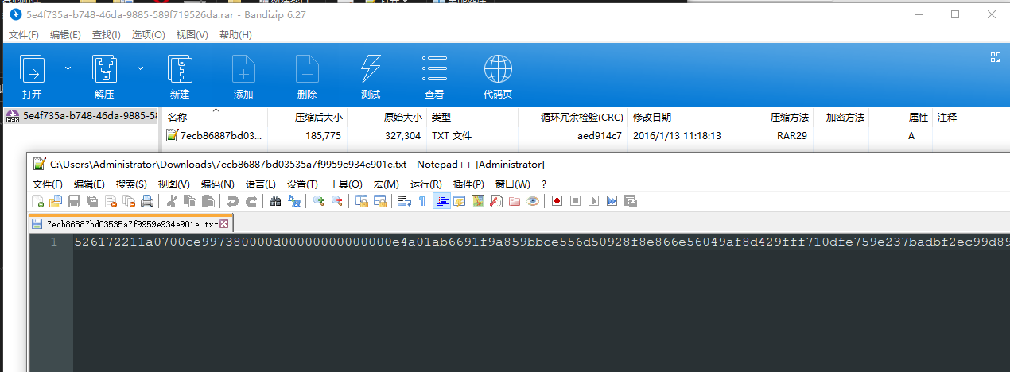1010x372 pixels.
Task: Sort by 名称 column header
Action: point(177,117)
